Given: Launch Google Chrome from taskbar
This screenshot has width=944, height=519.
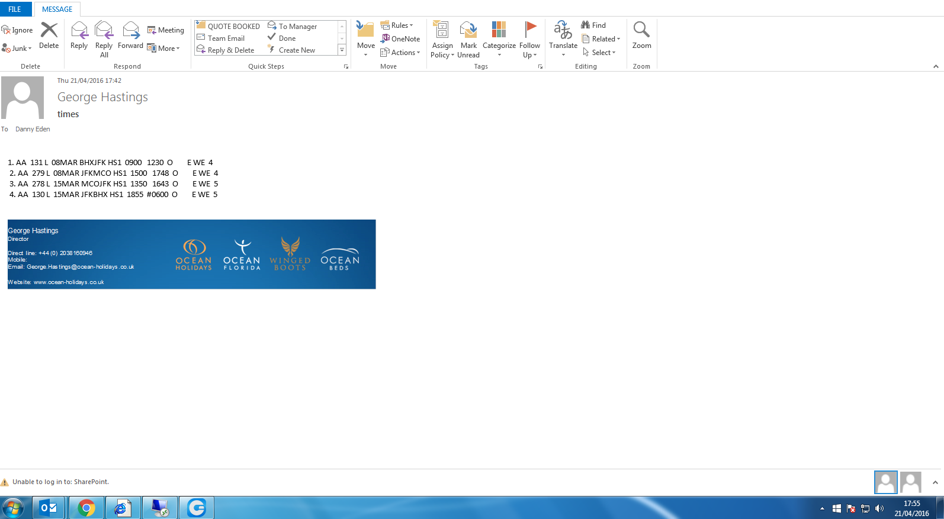Looking at the screenshot, I should point(86,508).
